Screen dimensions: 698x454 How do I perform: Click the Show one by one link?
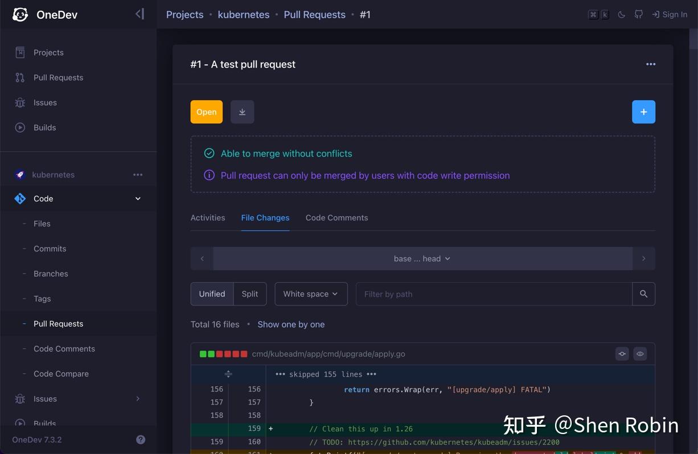(x=291, y=324)
